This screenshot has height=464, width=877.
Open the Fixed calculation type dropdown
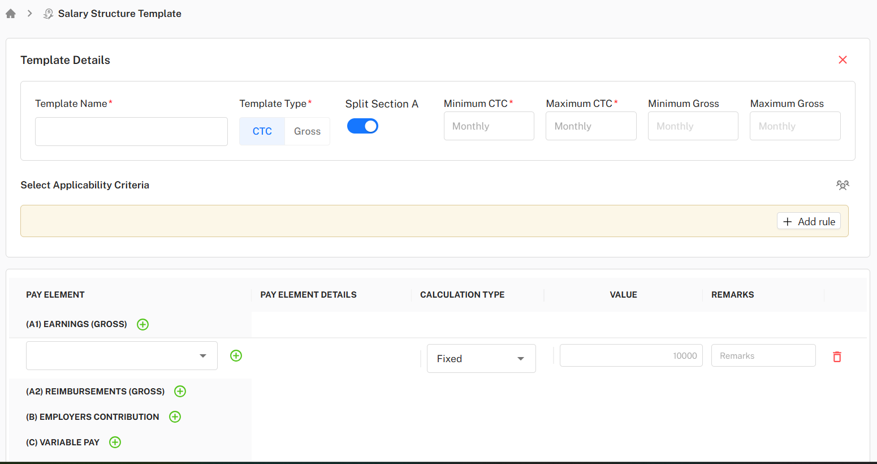[x=481, y=358]
